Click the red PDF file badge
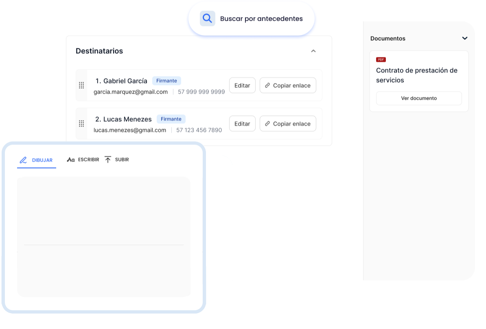The width and height of the screenshot is (486, 329). 381,59
